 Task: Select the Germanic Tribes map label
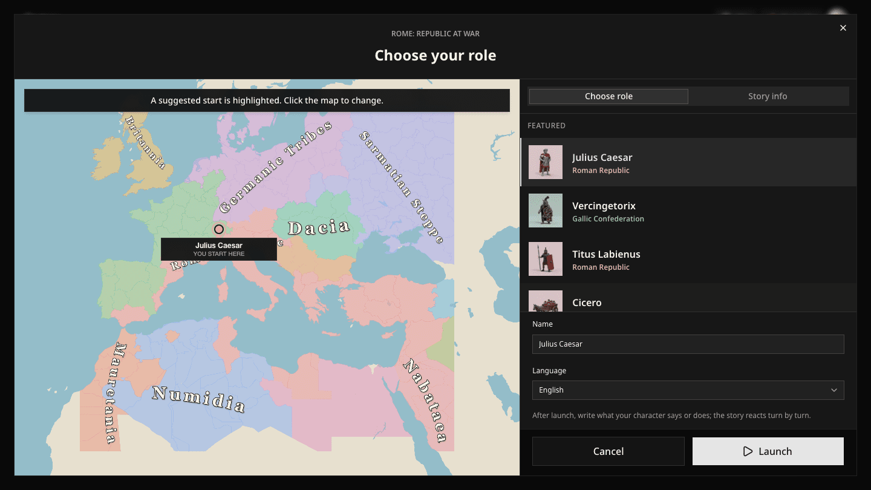[276, 167]
